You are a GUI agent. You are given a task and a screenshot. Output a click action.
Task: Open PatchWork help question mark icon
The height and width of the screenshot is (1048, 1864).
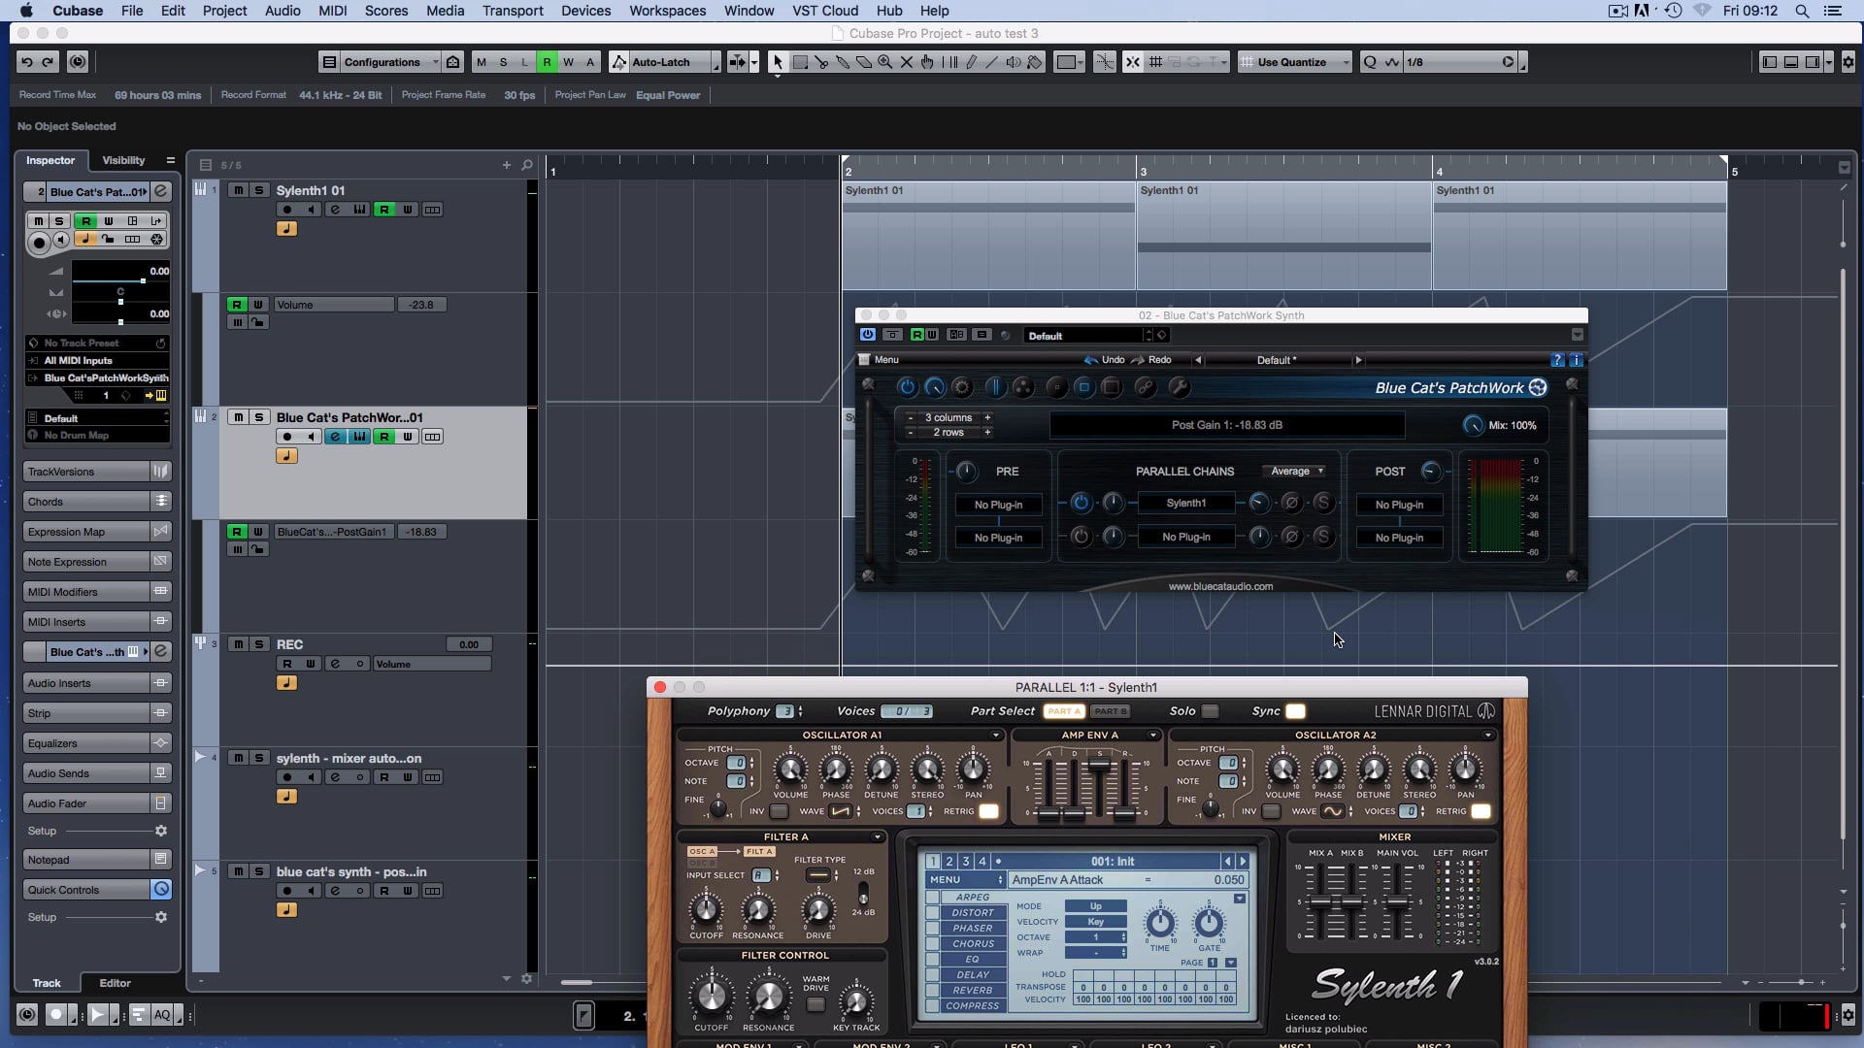point(1558,360)
